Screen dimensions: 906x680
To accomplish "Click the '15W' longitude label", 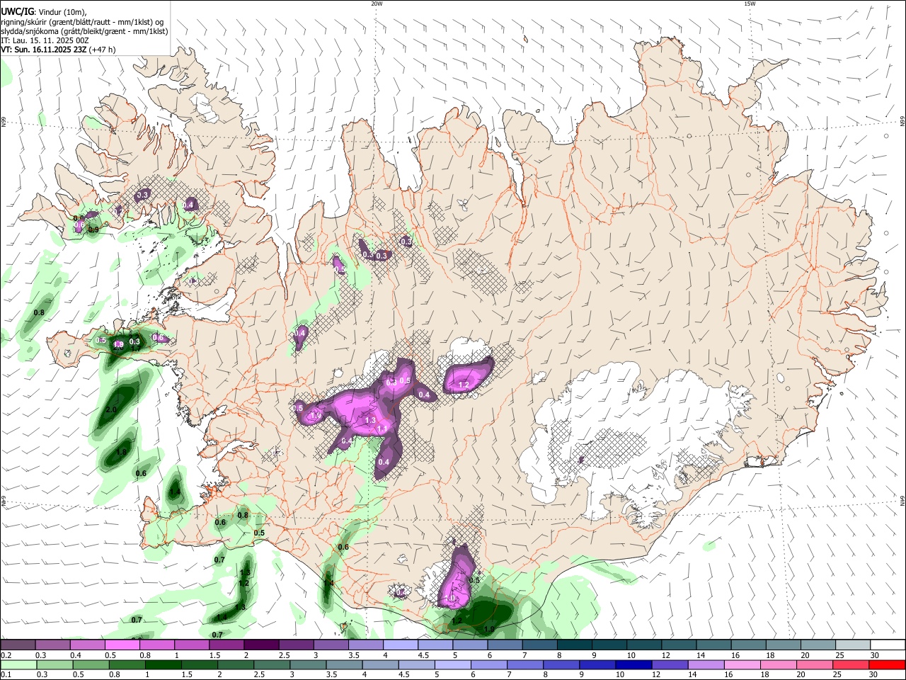I will 750,4.
